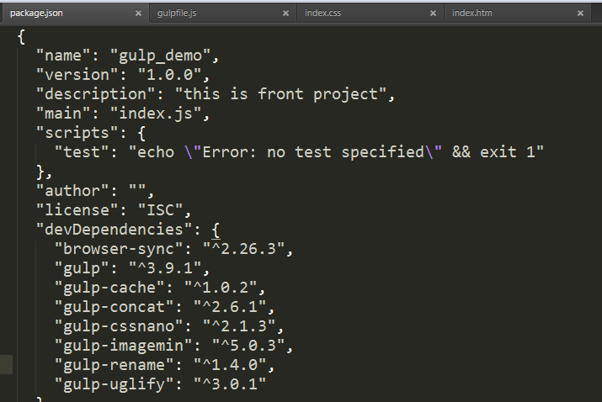Place cursor on gulp-imagemin key
The image size is (602, 402).
[x=123, y=346]
